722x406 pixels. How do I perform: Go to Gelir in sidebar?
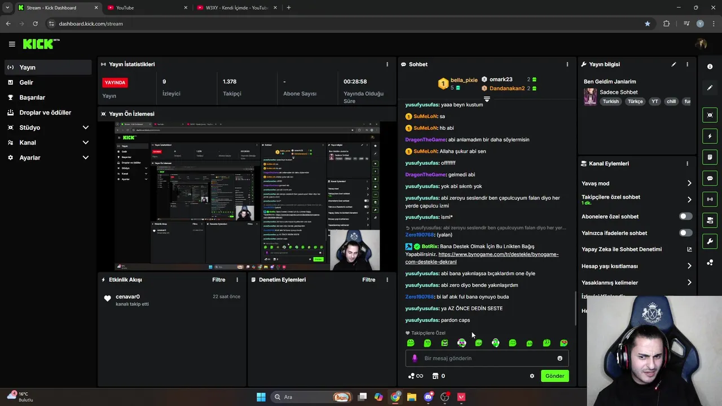click(48, 82)
